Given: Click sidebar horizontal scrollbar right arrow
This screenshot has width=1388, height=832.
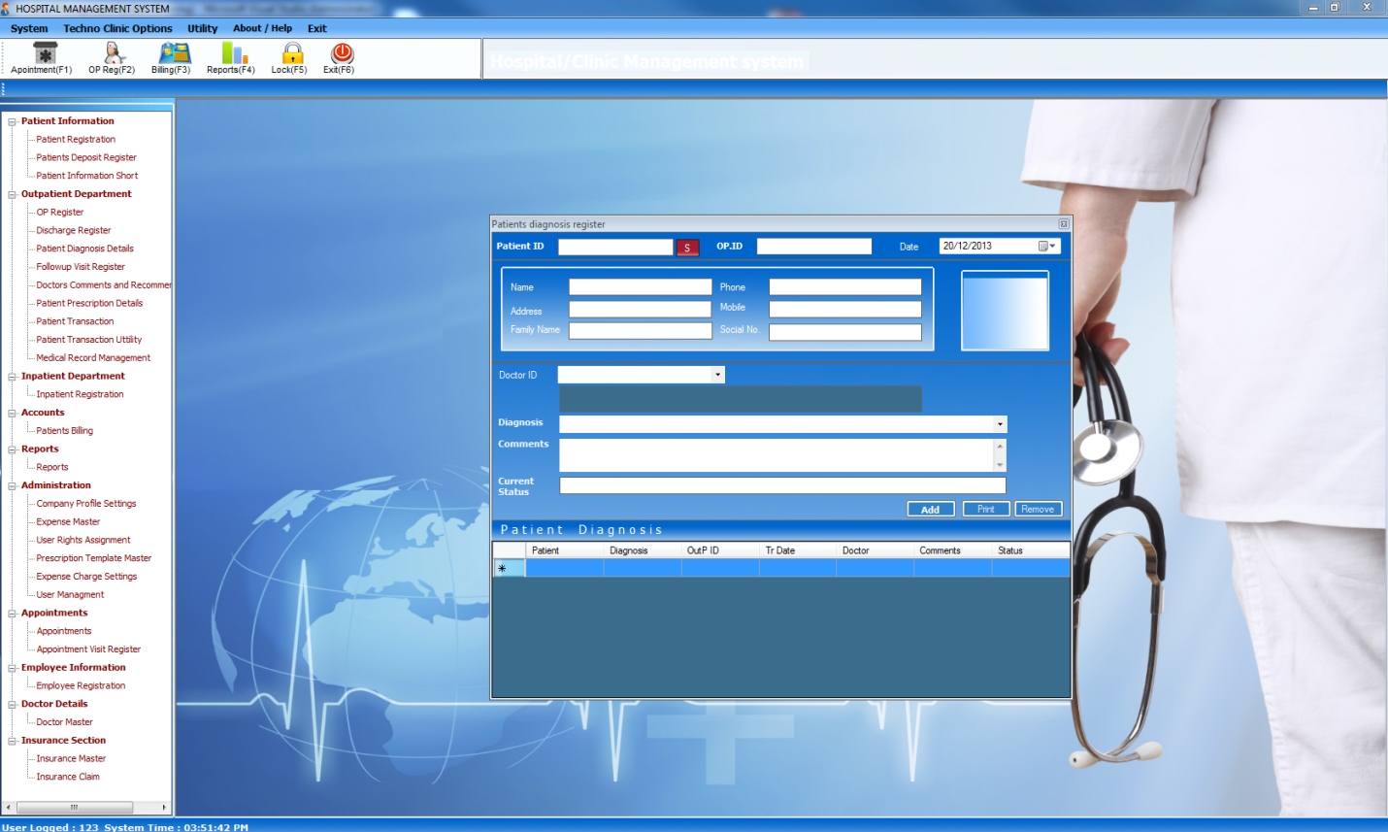Looking at the screenshot, I should coord(164,808).
